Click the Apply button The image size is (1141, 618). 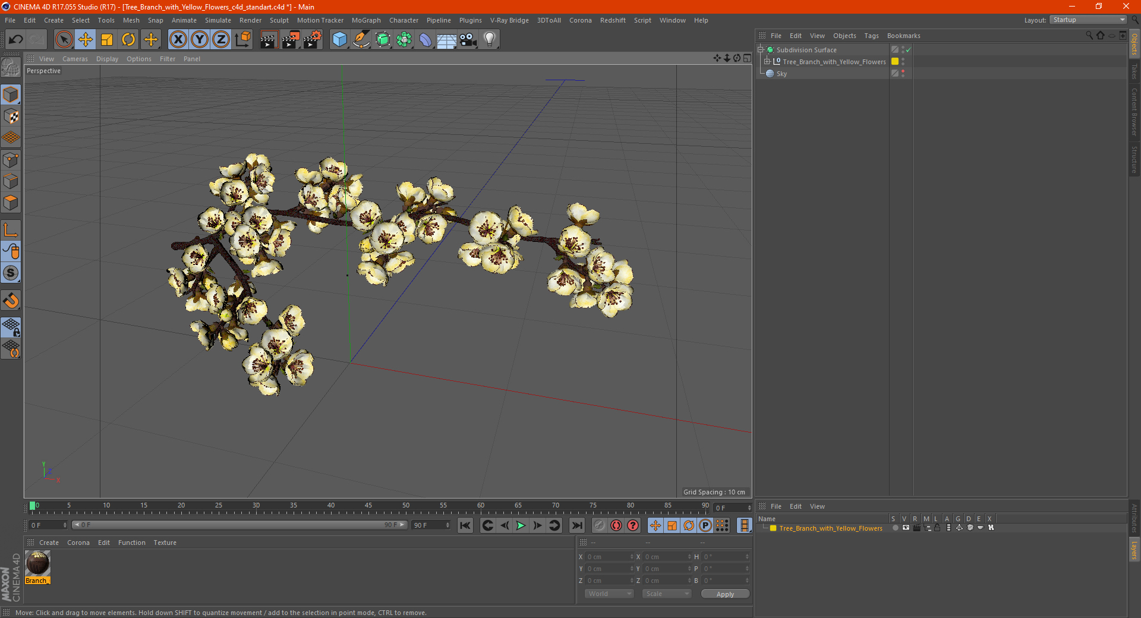click(725, 594)
